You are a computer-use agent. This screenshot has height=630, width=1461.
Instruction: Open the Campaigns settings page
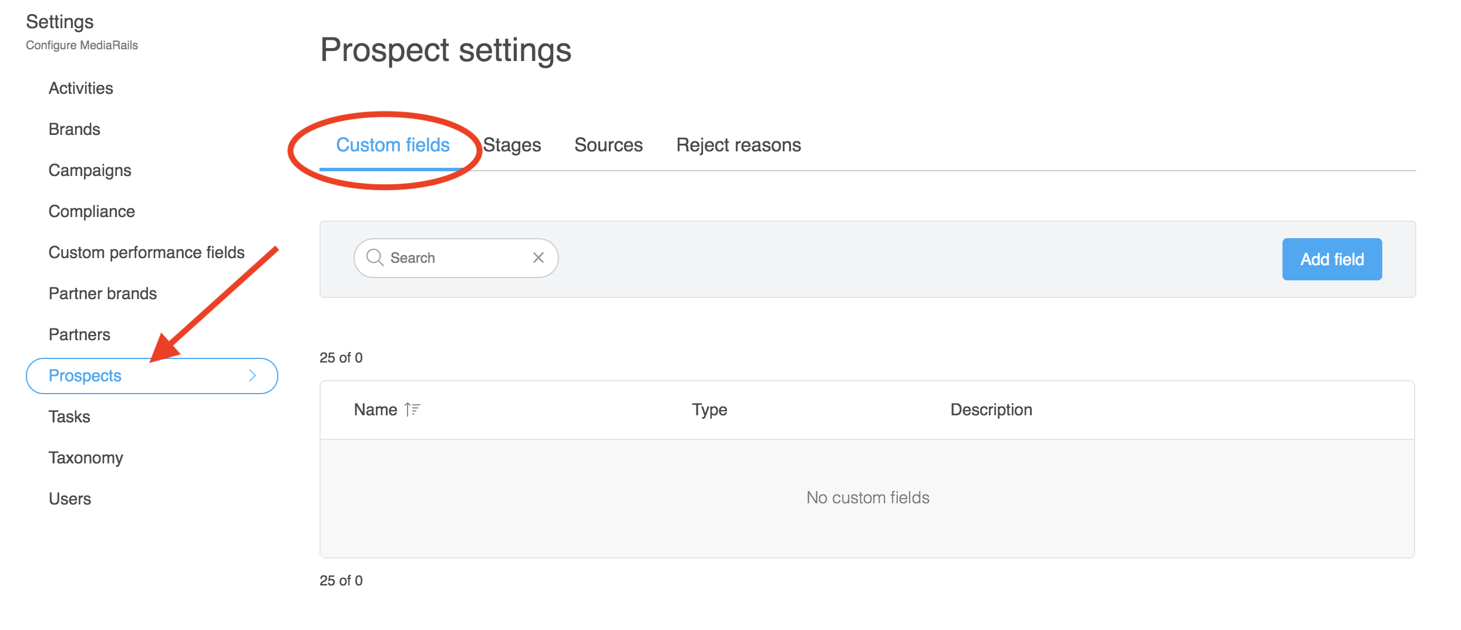pos(90,170)
